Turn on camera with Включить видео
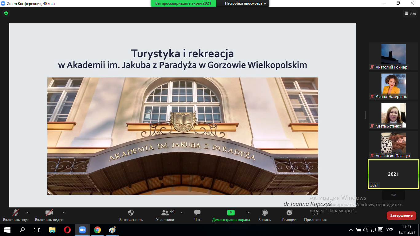 [x=49, y=215]
